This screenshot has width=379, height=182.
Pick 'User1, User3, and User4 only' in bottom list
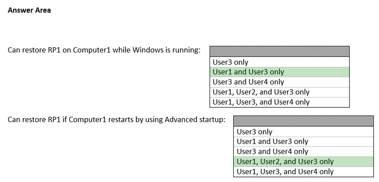pos(303,172)
